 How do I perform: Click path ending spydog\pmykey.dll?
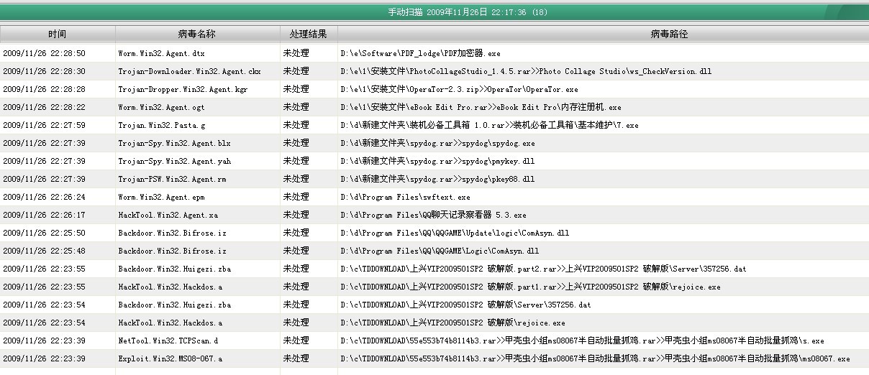tap(437, 161)
